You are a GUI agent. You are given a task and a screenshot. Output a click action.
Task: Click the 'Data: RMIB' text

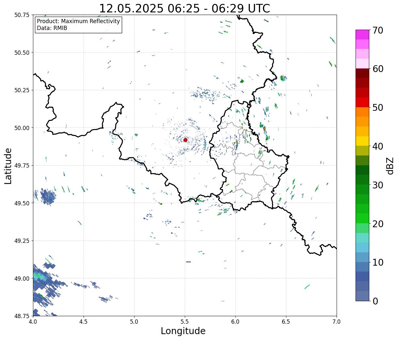point(52,28)
